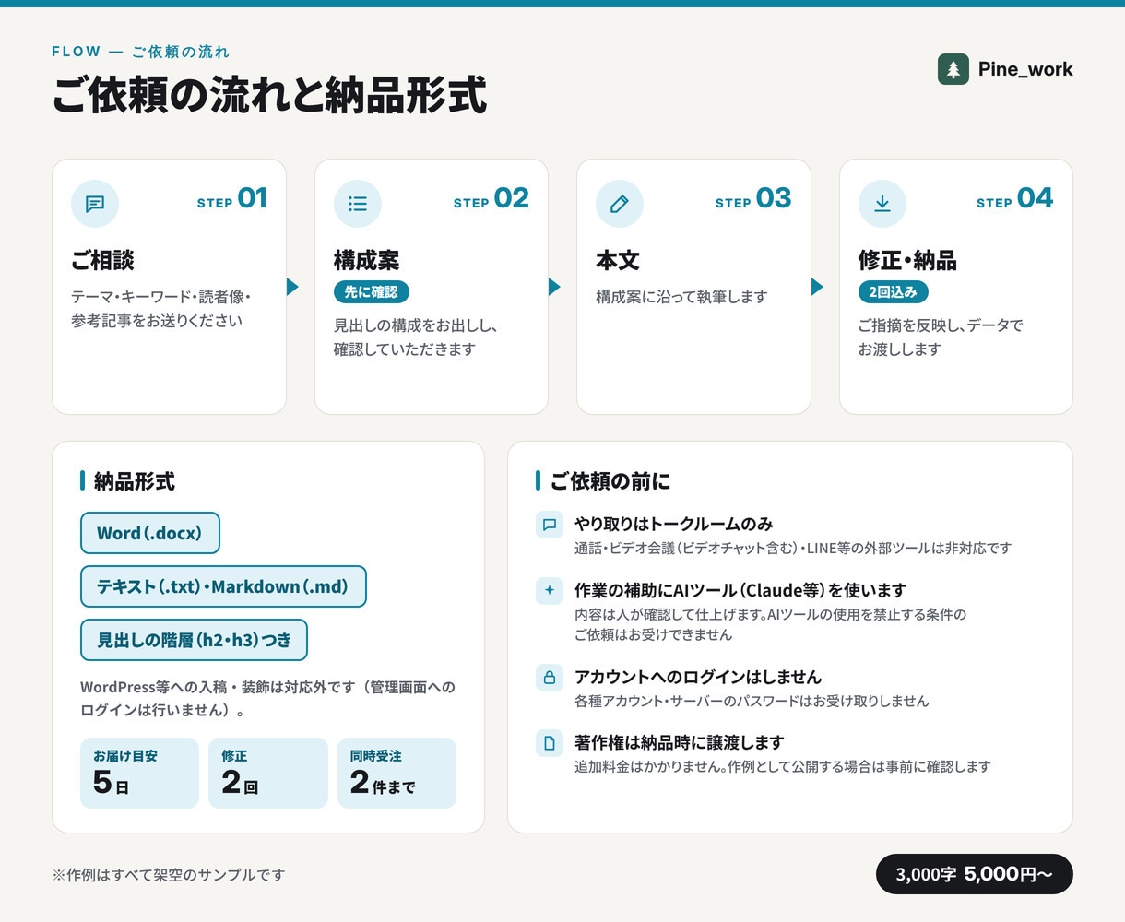Click the lock icon beside アカウントへのログイン item

[550, 678]
